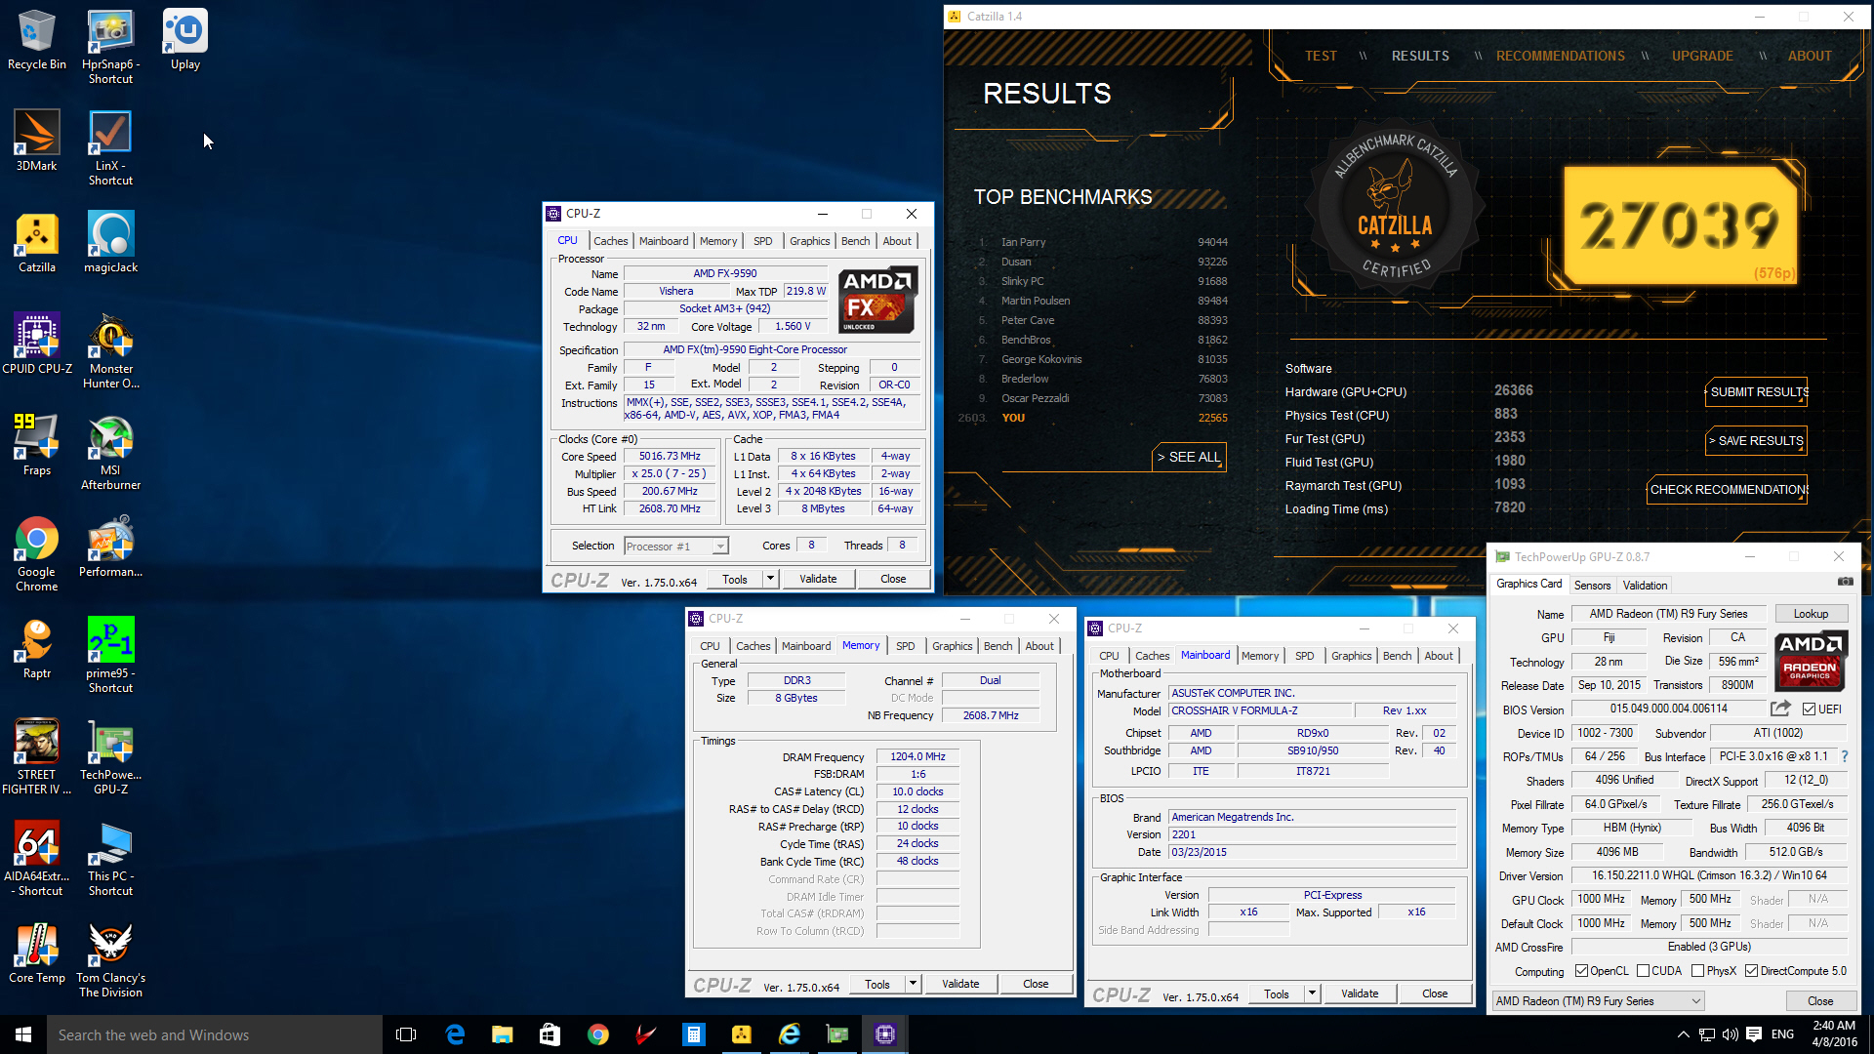This screenshot has width=1874, height=1054.
Task: Open Task View on the taskbar
Action: tap(406, 1034)
